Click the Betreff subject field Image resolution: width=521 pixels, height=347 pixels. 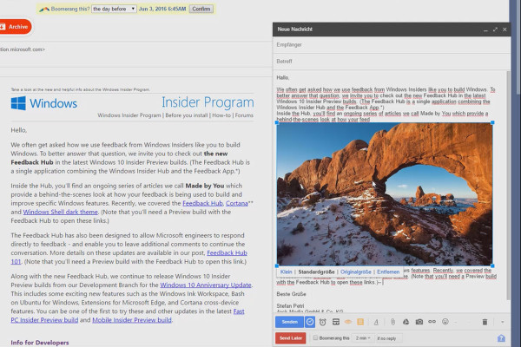[392, 62]
